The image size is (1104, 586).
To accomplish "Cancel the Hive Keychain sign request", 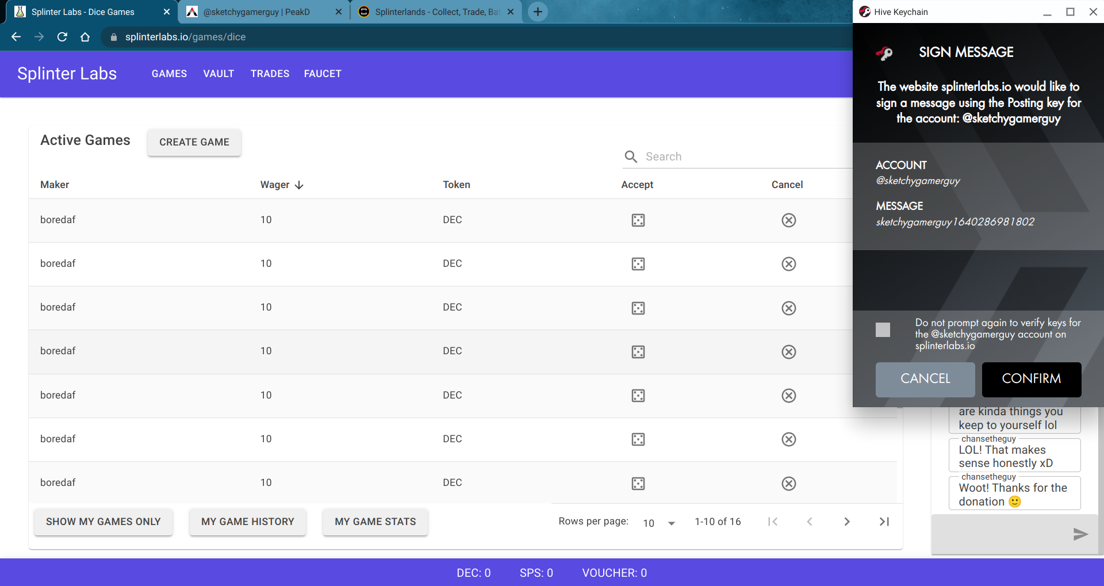I will click(925, 379).
